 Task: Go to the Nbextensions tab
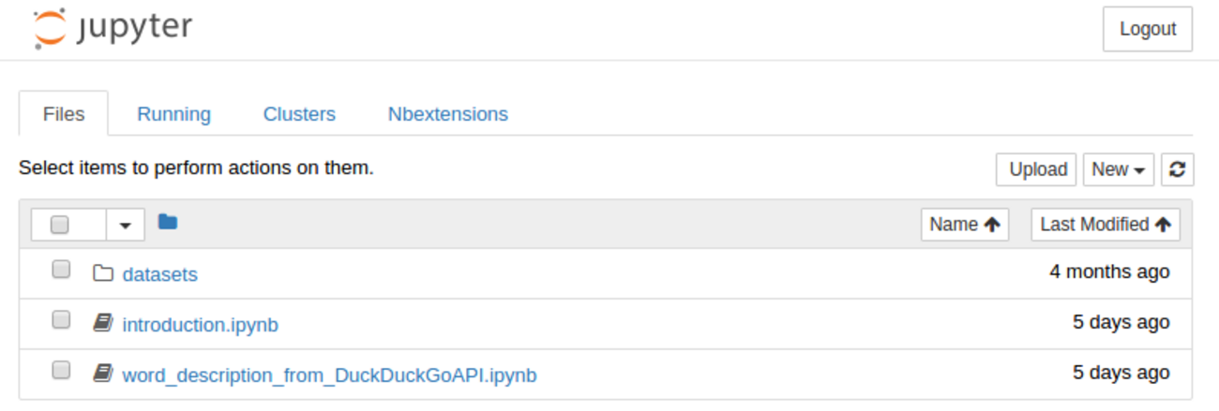click(447, 114)
